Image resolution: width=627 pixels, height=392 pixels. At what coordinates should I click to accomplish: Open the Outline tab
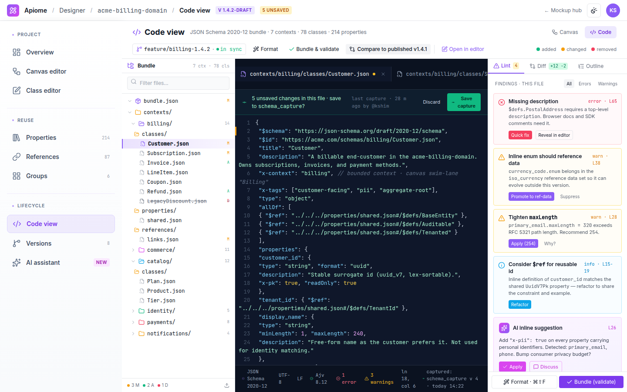coord(591,66)
